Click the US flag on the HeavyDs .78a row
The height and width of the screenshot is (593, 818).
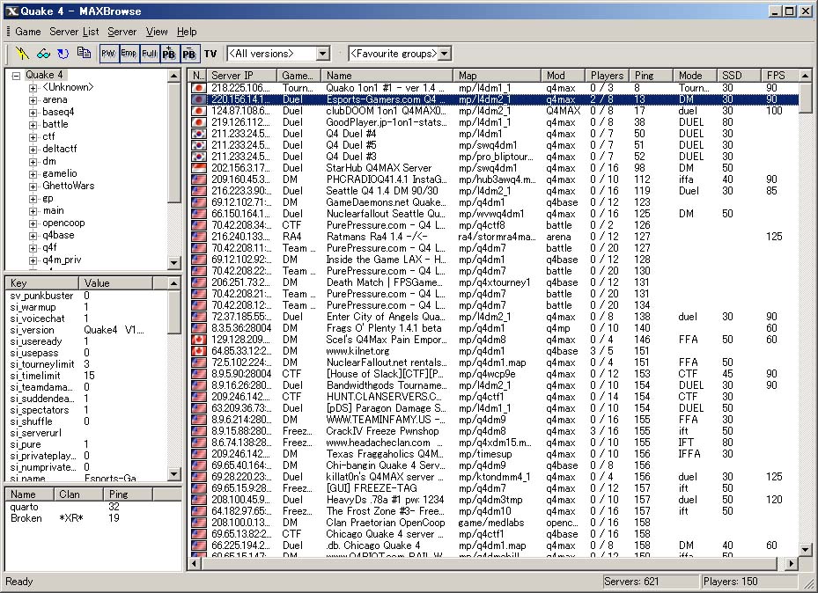199,500
